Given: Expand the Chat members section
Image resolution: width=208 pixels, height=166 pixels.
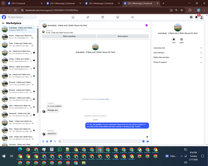Looking at the screenshot, I should (x=178, y=53).
